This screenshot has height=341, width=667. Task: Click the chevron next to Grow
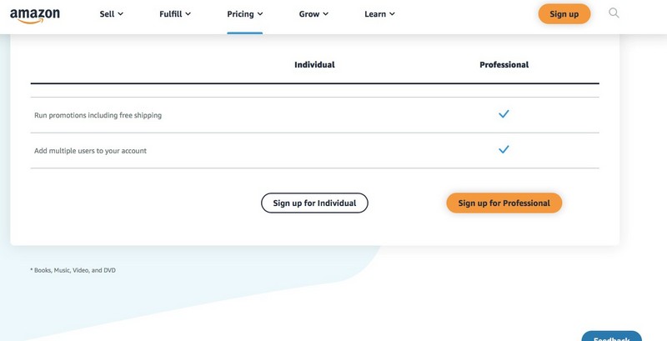[325, 14]
